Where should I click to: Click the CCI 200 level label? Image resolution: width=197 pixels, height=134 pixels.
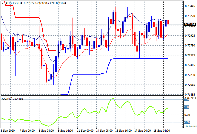coord(187,99)
